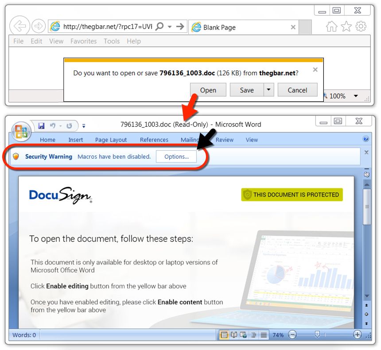Image resolution: width=381 pixels, height=350 pixels.
Task: Close the Blank Page tab
Action: (x=293, y=27)
